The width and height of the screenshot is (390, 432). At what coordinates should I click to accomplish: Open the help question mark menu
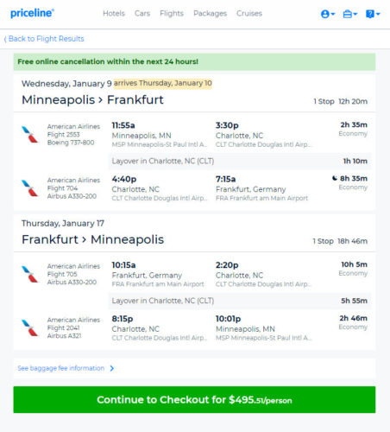[x=373, y=14]
